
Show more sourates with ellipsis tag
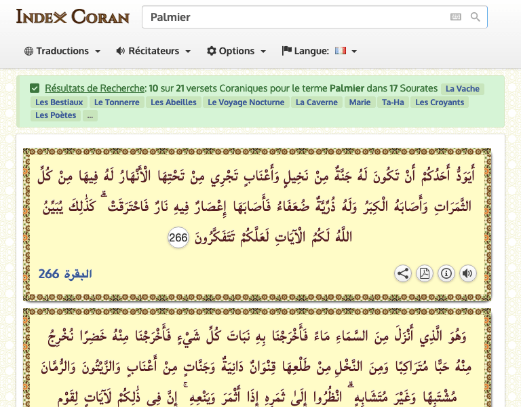(x=90, y=115)
